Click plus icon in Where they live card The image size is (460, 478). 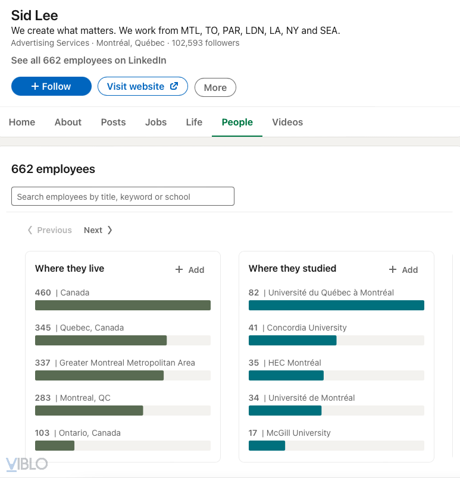pos(179,270)
